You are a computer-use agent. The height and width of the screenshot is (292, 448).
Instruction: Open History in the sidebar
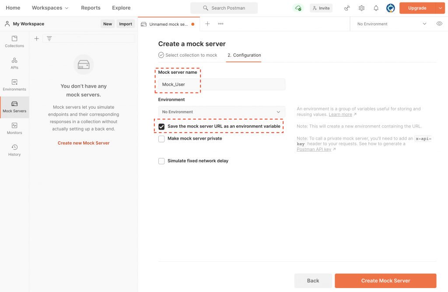pos(14,150)
